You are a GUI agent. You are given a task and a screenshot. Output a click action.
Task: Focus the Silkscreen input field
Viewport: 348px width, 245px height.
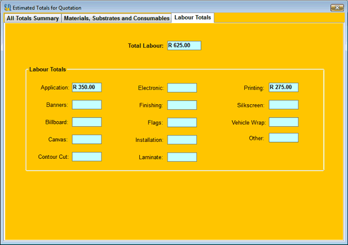(x=284, y=105)
